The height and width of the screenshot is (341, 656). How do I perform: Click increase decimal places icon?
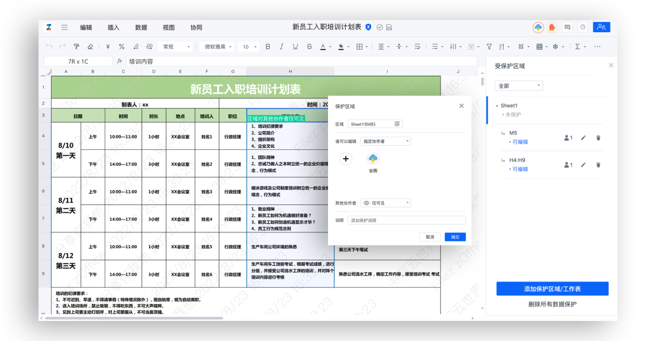click(149, 47)
